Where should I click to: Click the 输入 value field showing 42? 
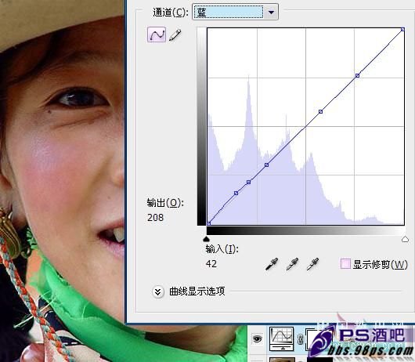[x=211, y=264]
